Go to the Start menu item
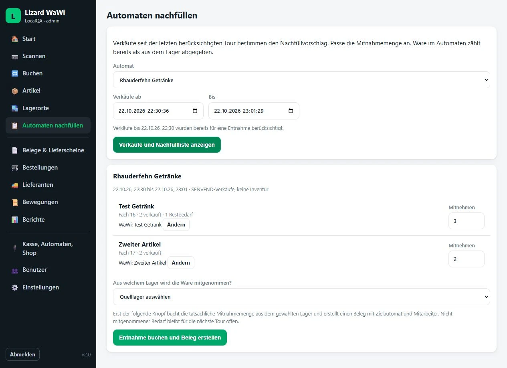The width and height of the screenshot is (507, 368). (48, 39)
